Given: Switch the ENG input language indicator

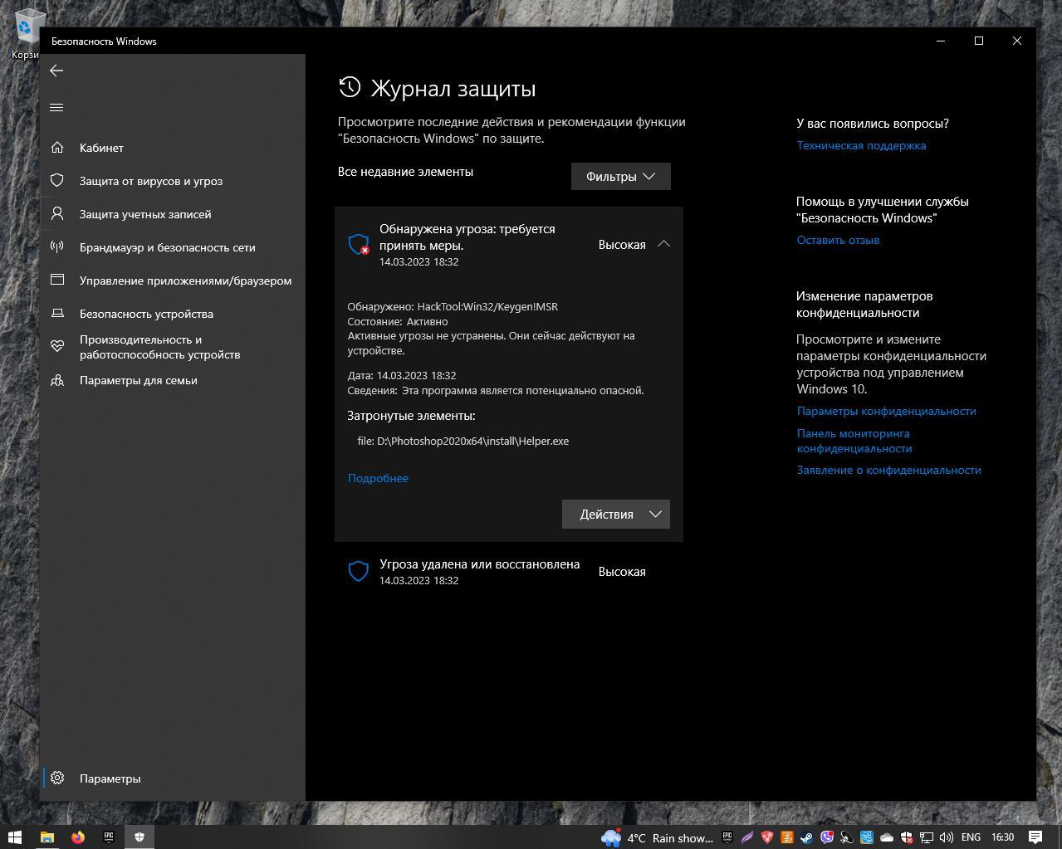Looking at the screenshot, I should 971,837.
